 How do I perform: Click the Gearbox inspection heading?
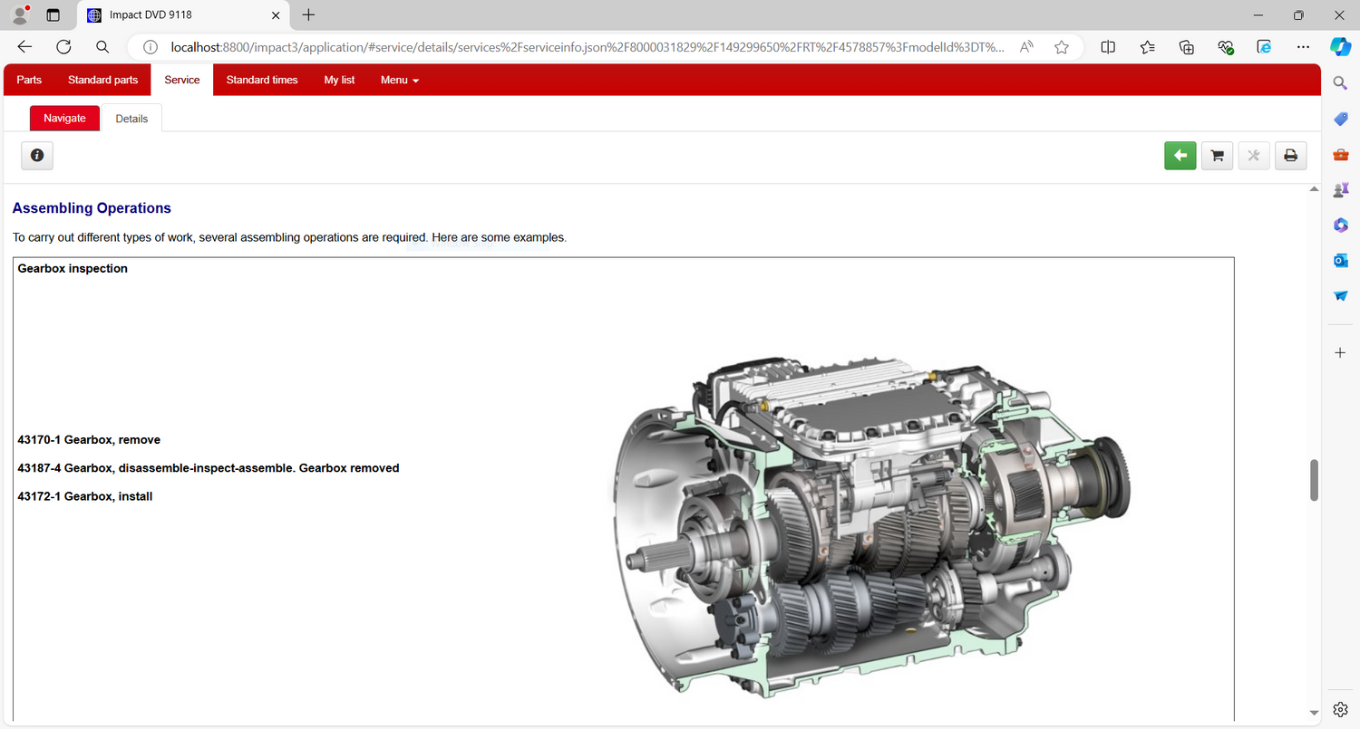73,269
